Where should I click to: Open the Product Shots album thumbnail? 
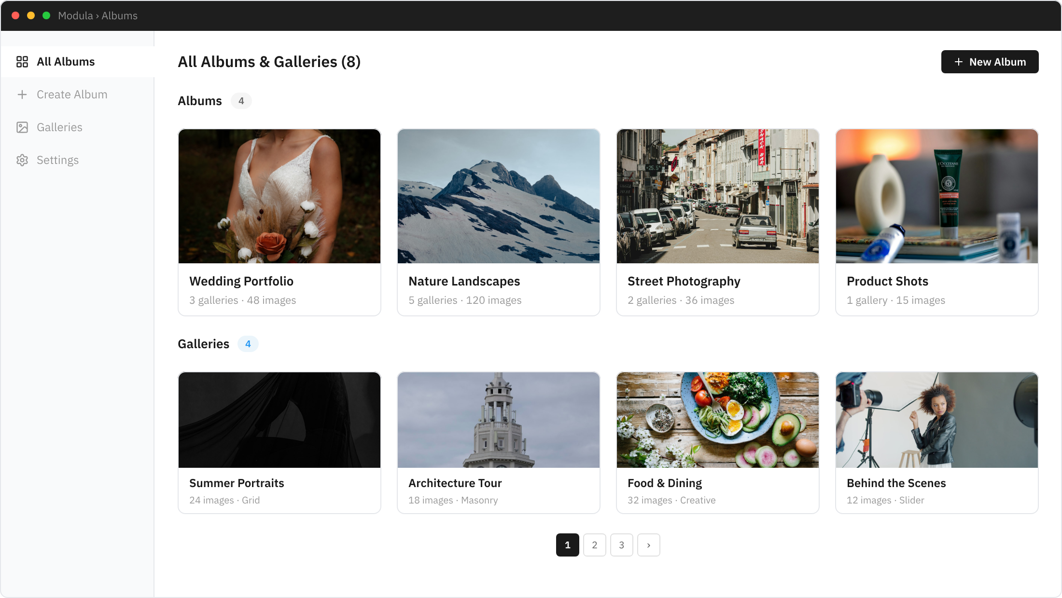click(937, 196)
